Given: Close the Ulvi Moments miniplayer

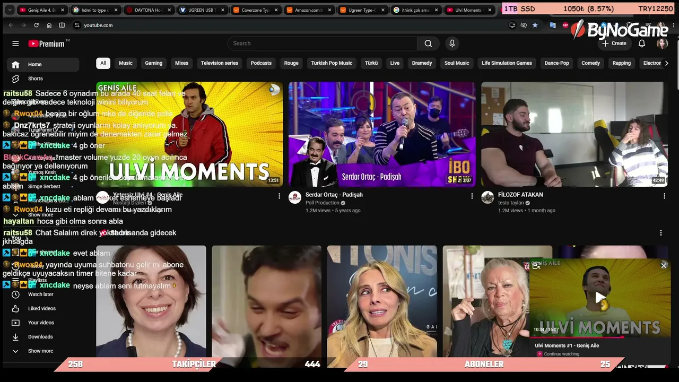Looking at the screenshot, I should 664,265.
